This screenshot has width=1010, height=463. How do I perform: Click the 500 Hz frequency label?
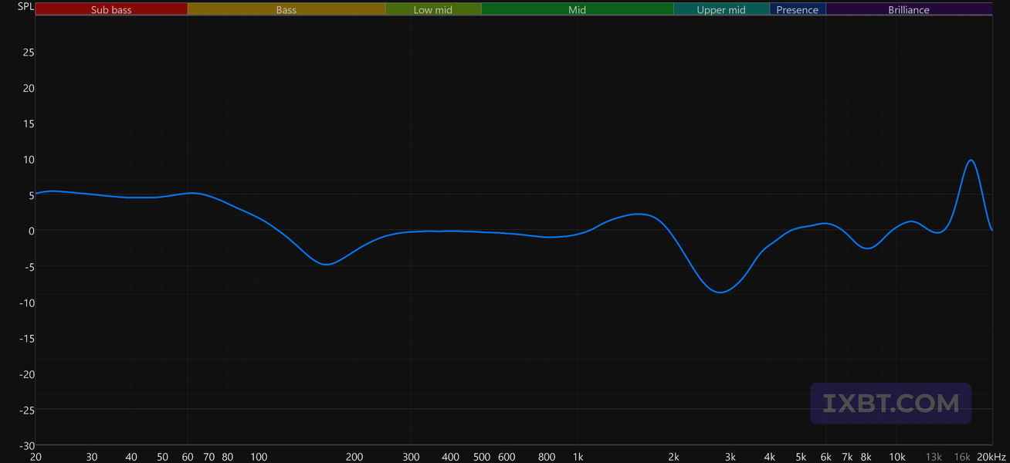(482, 457)
